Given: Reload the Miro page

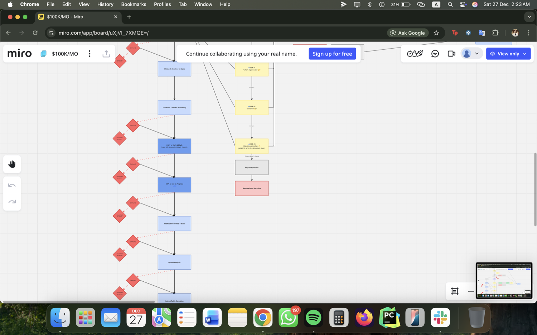Looking at the screenshot, I should tap(35, 33).
